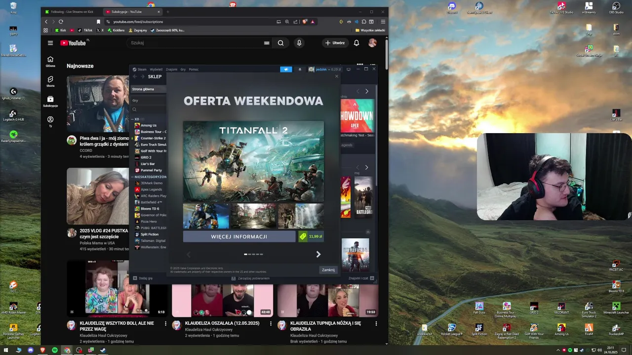Toggle the YouTube on-screen keyboard icon
Image resolution: width=632 pixels, height=355 pixels.
coord(267,43)
